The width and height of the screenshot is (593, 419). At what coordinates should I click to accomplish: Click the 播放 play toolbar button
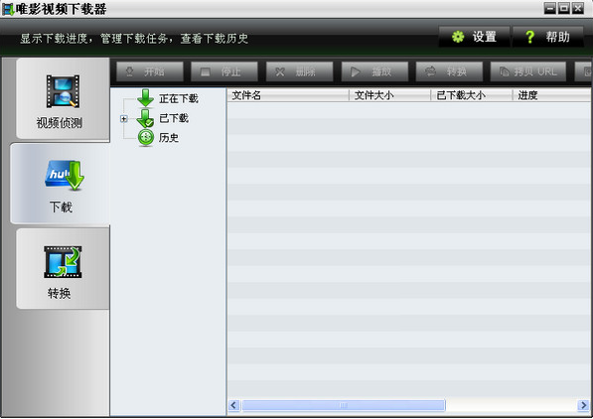click(374, 71)
